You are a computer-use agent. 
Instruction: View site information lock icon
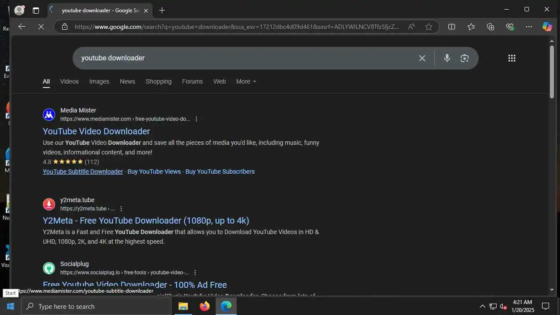(65, 27)
